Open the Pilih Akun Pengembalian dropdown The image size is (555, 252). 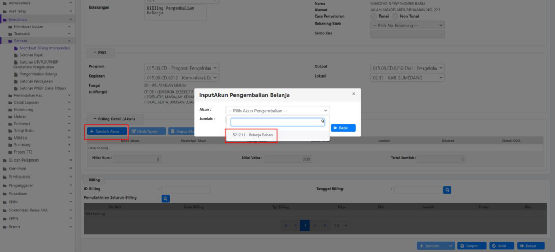[x=277, y=110]
